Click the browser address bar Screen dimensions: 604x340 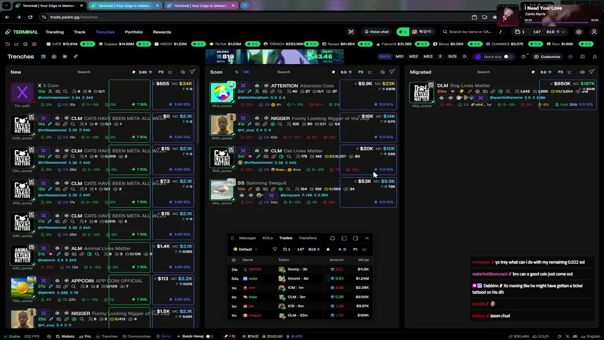pyautogui.click(x=255, y=17)
